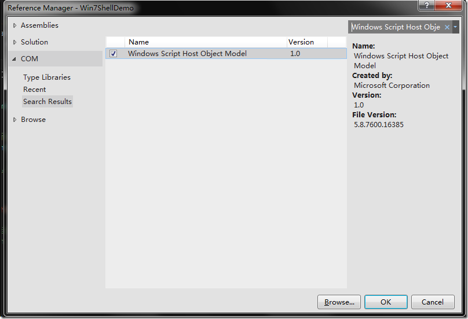This screenshot has height=319, width=468.
Task: Click file version 5.8.7600.16385 text
Action: coord(378,124)
